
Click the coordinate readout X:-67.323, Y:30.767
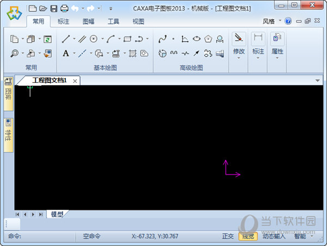click(x=155, y=236)
